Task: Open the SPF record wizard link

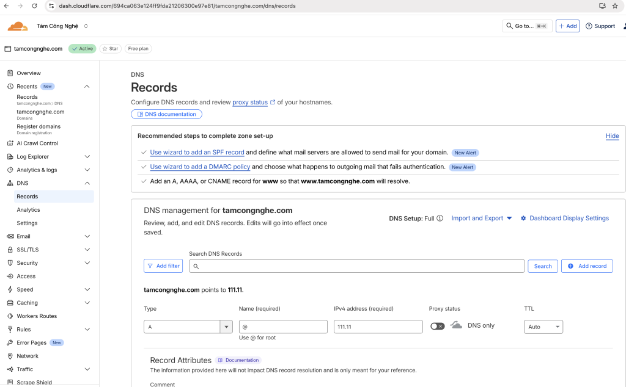Action: tap(197, 153)
